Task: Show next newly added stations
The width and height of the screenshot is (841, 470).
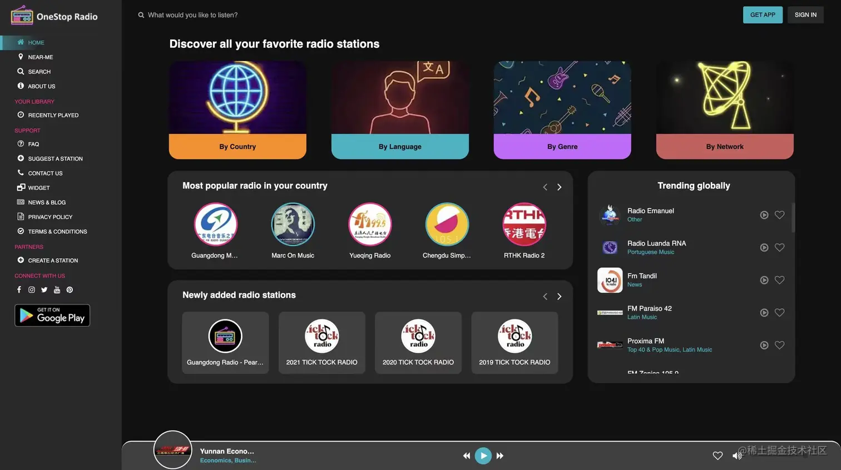Action: [x=559, y=297]
